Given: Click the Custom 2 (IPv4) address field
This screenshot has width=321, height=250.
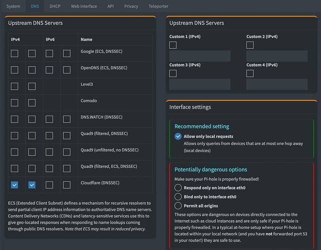Looking at the screenshot, I should [277, 56].
